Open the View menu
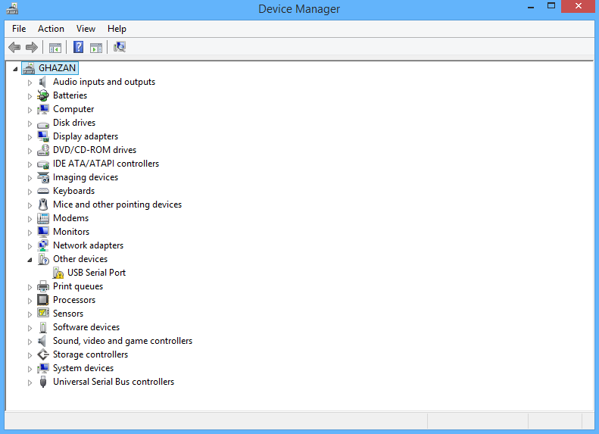Viewport: 599px width, 434px height. [x=86, y=29]
